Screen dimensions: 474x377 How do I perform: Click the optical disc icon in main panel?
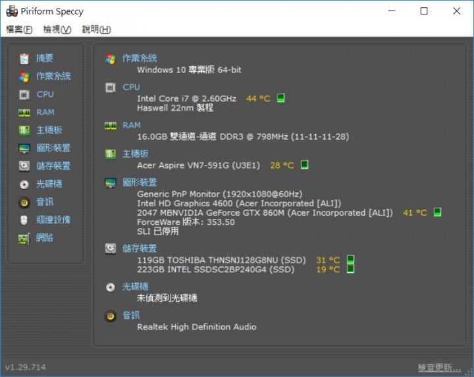[x=111, y=287]
